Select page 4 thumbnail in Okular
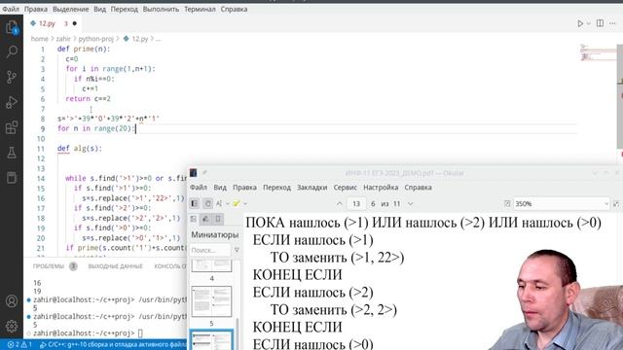Viewport: 623px width, 350px height. (x=211, y=265)
